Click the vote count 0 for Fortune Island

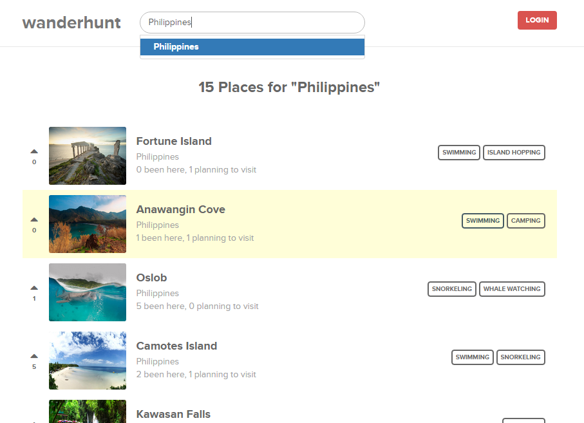click(x=34, y=162)
